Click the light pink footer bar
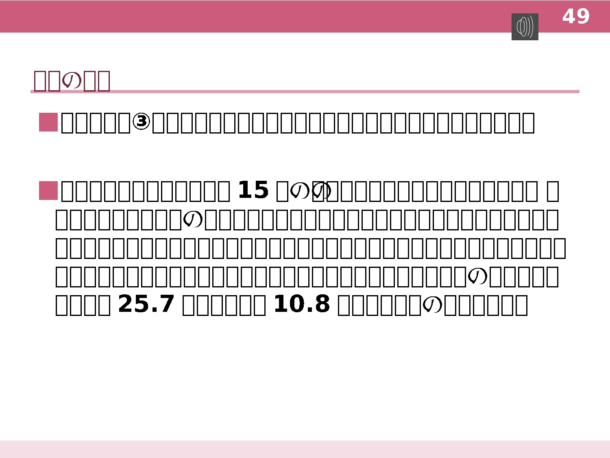The image size is (610, 458). click(305, 449)
